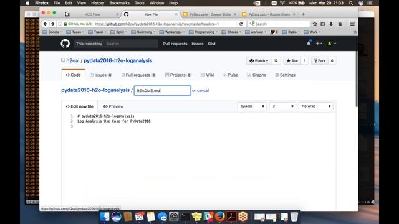Click the Fork repository button
Image resolution: width=399 pixels, height=224 pixels.
pos(320,61)
